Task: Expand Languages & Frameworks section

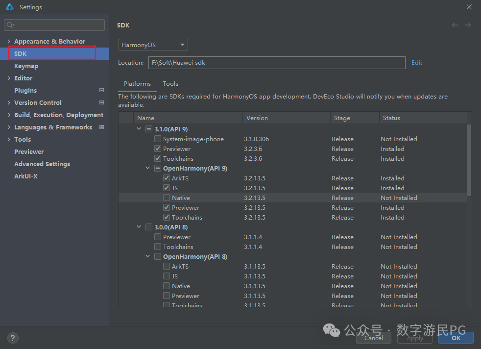Action: tap(9, 127)
